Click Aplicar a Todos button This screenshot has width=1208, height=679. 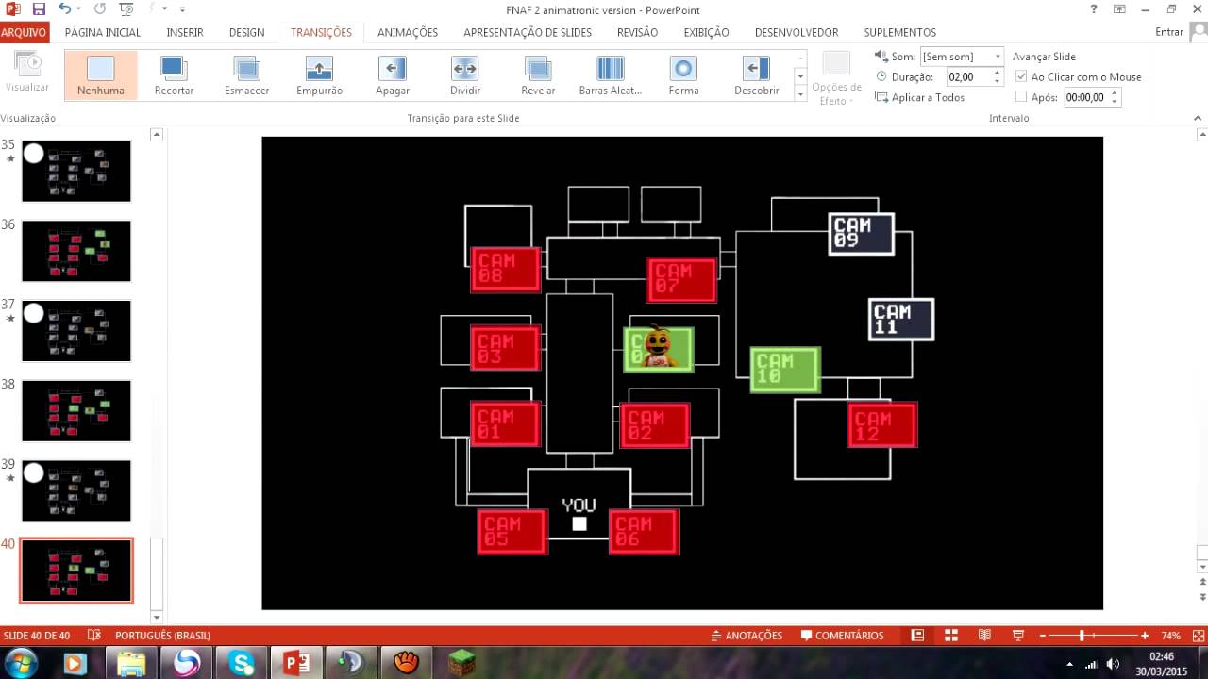(919, 97)
